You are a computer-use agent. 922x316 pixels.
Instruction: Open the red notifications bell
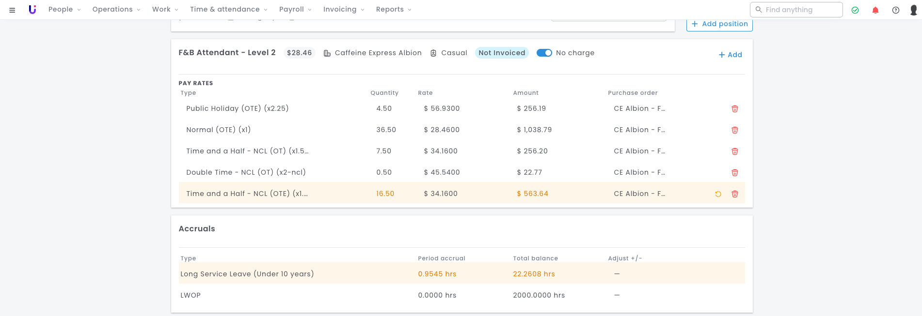point(875,10)
